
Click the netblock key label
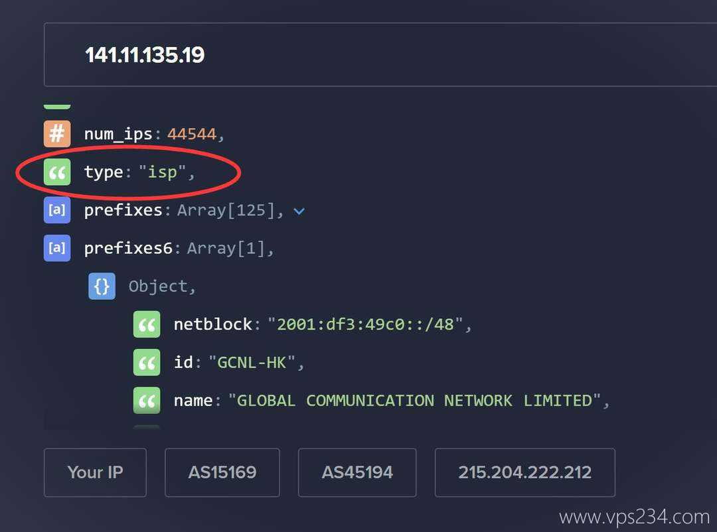212,324
